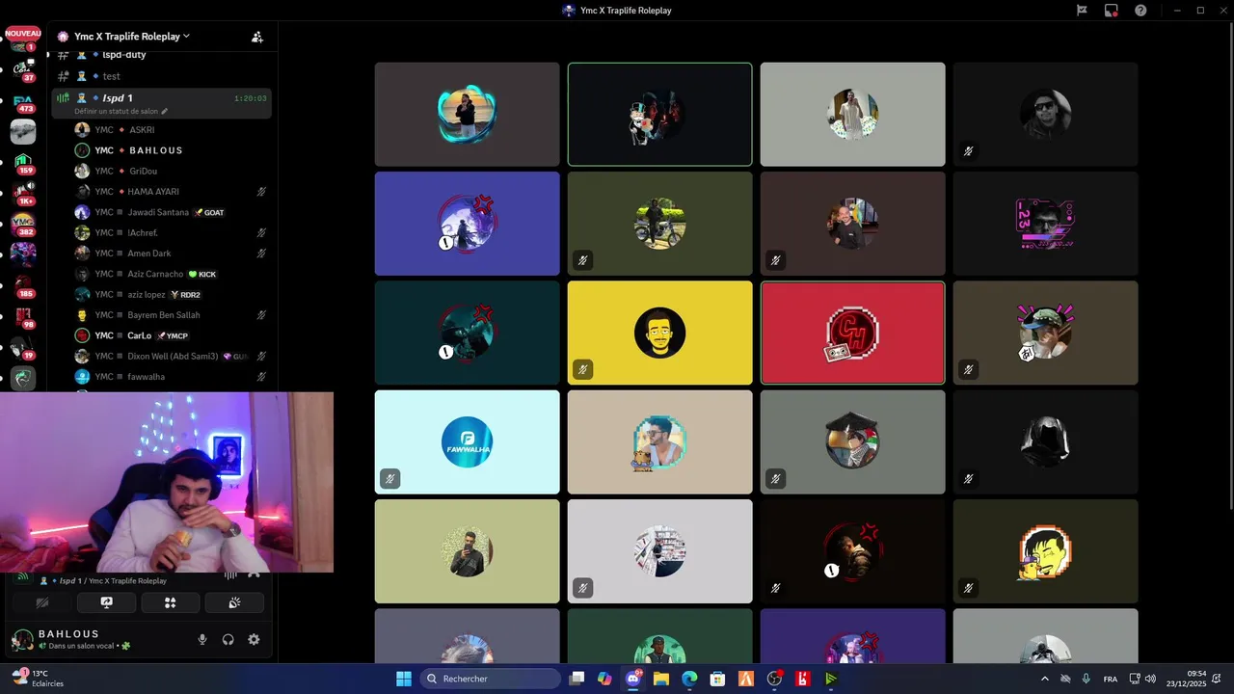Open server with 19 unread badge
The image size is (1234, 694).
point(22,347)
